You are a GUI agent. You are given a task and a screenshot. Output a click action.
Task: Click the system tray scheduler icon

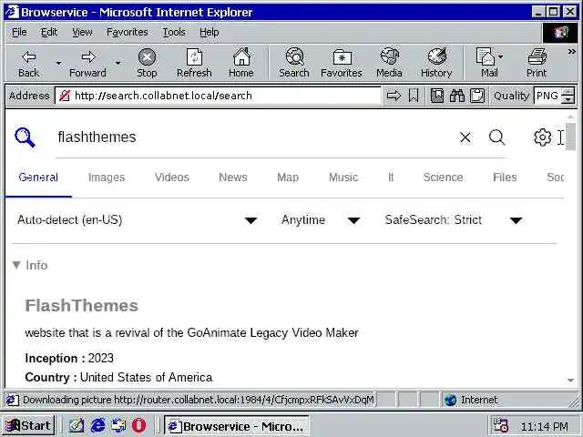(500, 425)
